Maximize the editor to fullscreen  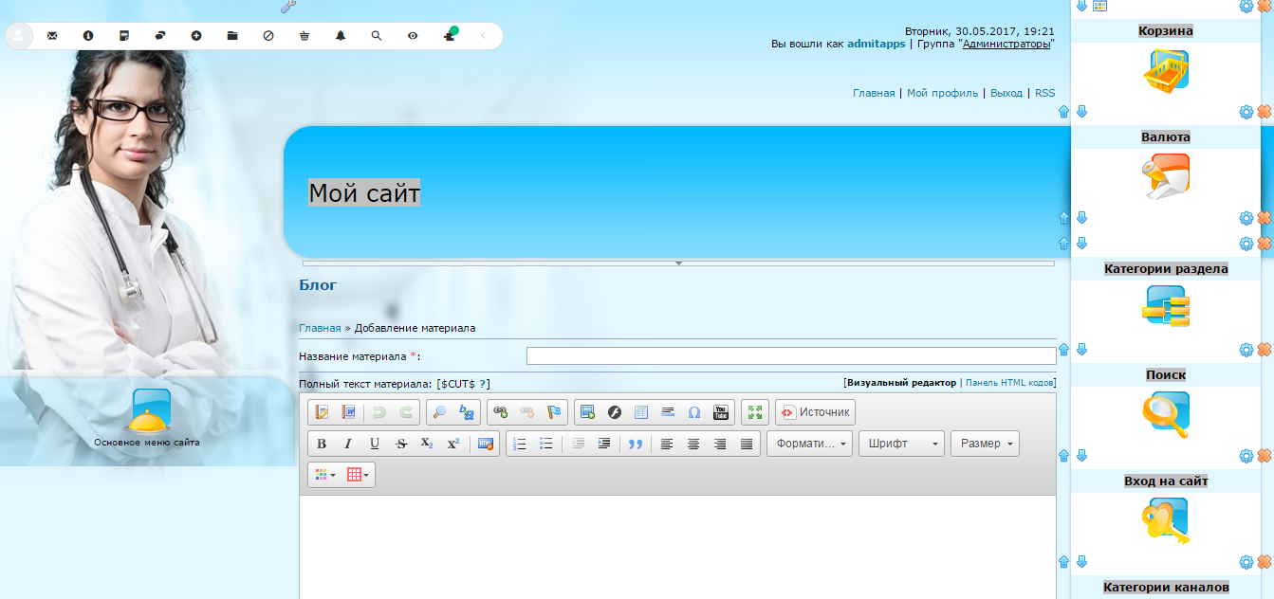coord(753,411)
